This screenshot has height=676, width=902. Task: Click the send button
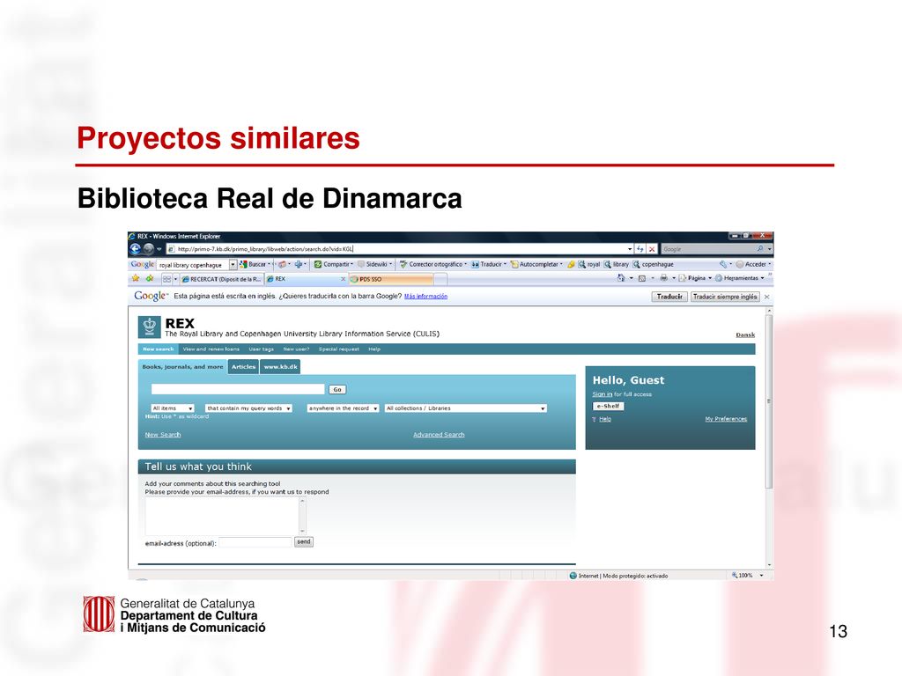coord(304,541)
